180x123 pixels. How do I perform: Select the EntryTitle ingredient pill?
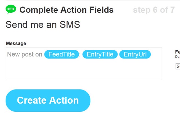coord(100,54)
